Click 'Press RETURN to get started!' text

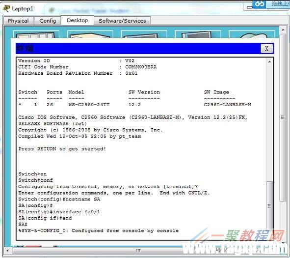[62, 149]
